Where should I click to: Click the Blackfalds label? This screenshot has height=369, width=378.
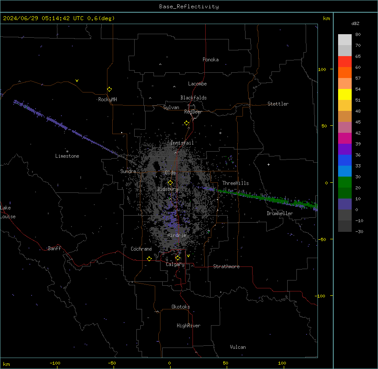tap(193, 98)
